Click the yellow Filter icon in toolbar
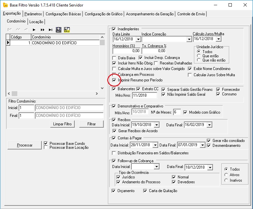Viewport: 253px width, 209px height. [x=67, y=30]
